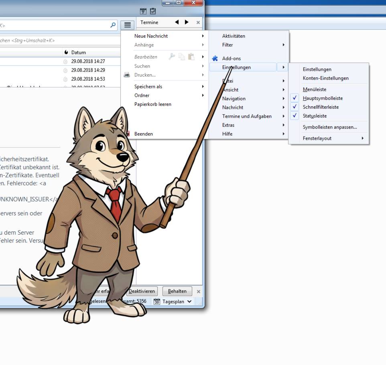Click the Deaktivieren button
Viewport: 386px width, 365px height.
click(x=142, y=291)
